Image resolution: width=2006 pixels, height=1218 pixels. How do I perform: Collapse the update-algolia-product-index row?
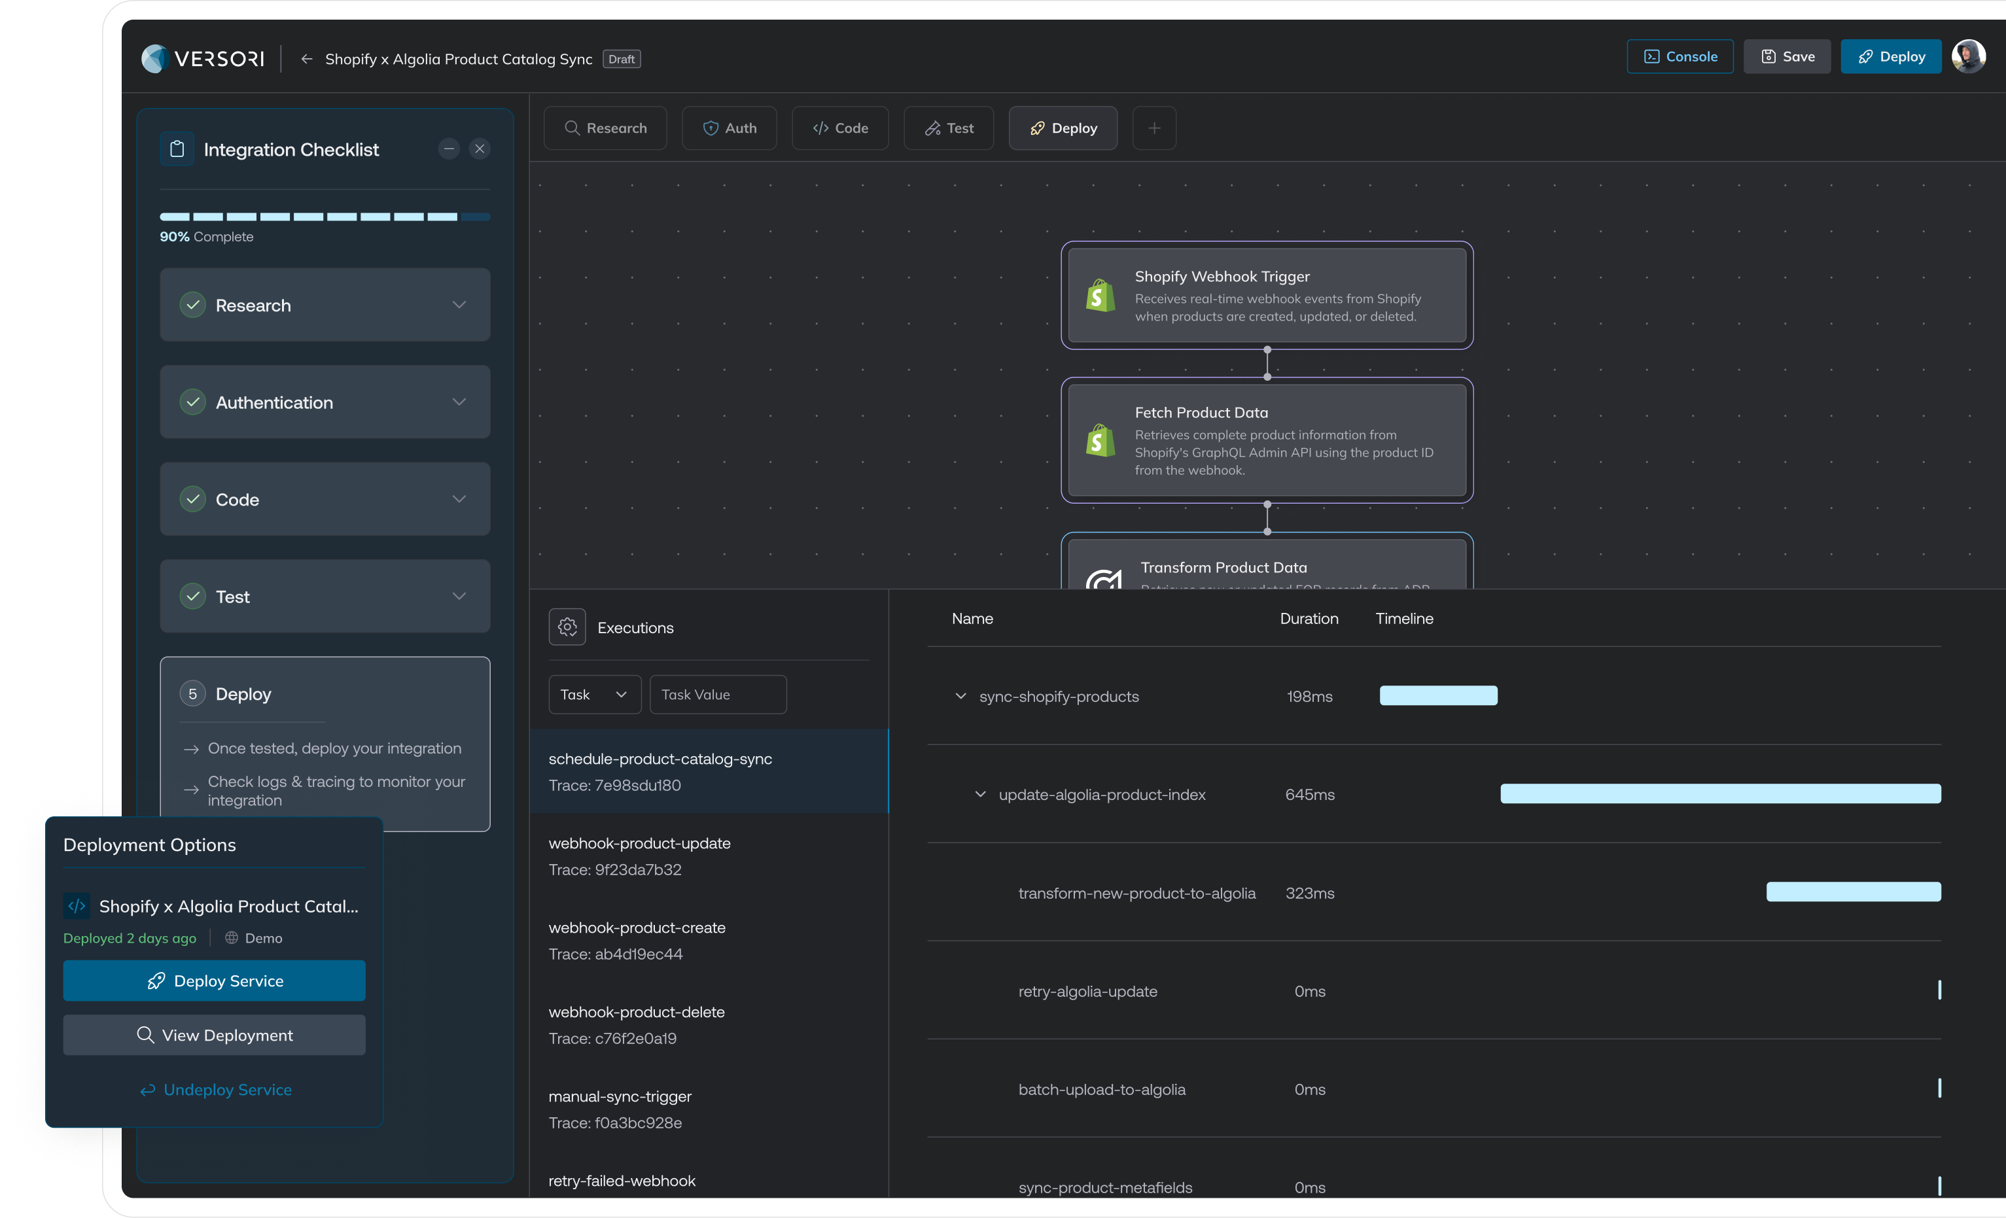pos(980,794)
